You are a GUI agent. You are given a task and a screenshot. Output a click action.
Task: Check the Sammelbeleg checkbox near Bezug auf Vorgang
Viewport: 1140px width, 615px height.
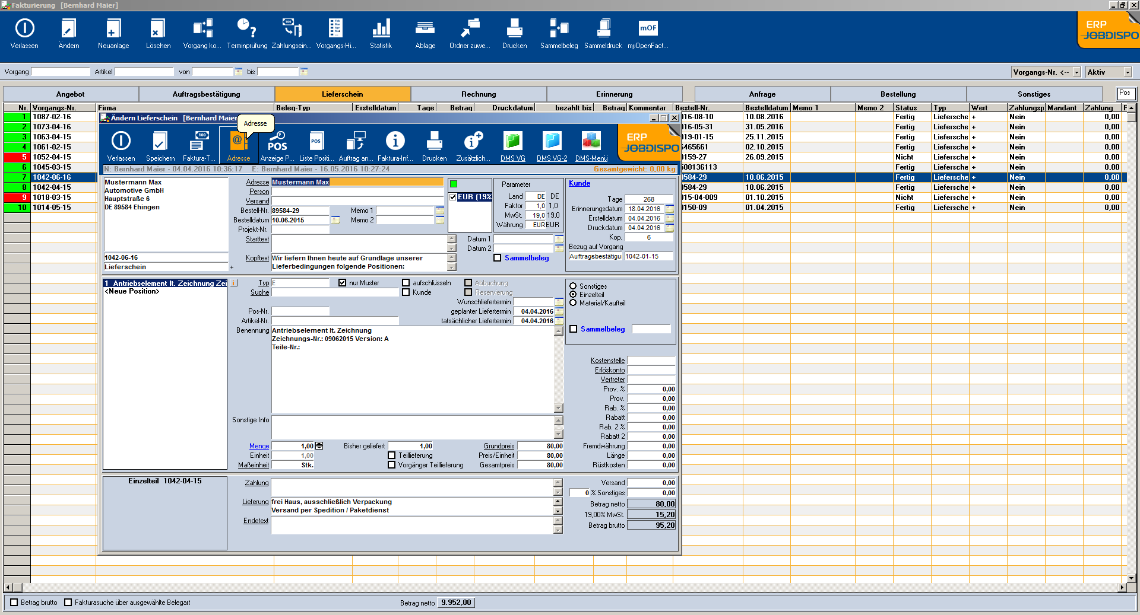coord(498,258)
